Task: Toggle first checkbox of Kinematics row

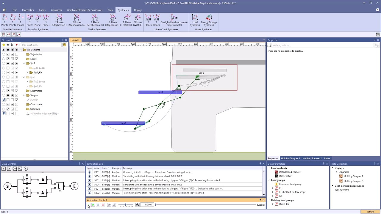Action: point(8,91)
